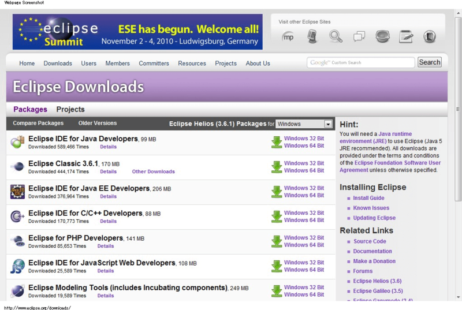Viewport: 462px width, 310px height.
Task: Click the Modeling Tools package icon
Action: point(18,291)
